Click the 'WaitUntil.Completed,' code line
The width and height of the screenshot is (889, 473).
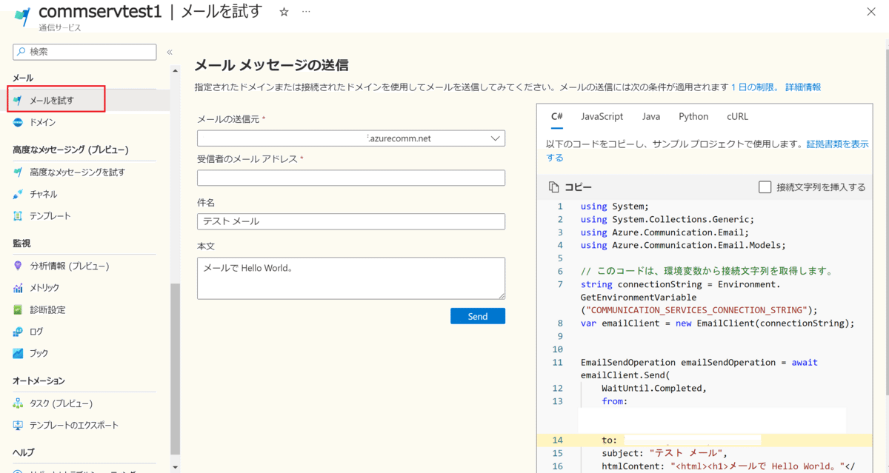(654, 388)
